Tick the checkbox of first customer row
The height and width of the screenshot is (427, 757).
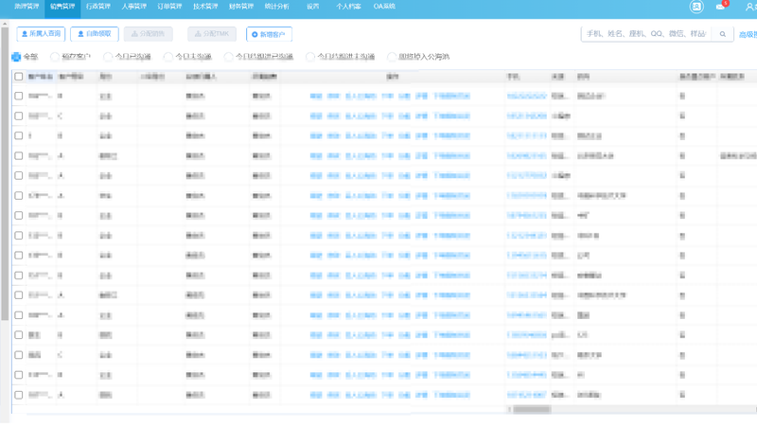[19, 97]
